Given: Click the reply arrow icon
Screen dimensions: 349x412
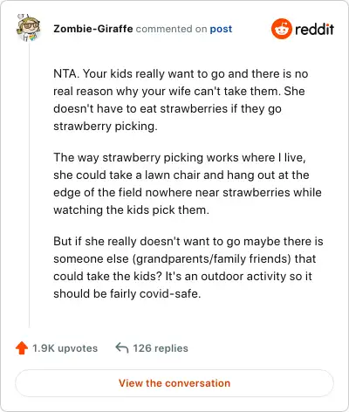Looking at the screenshot, I should click(122, 347).
